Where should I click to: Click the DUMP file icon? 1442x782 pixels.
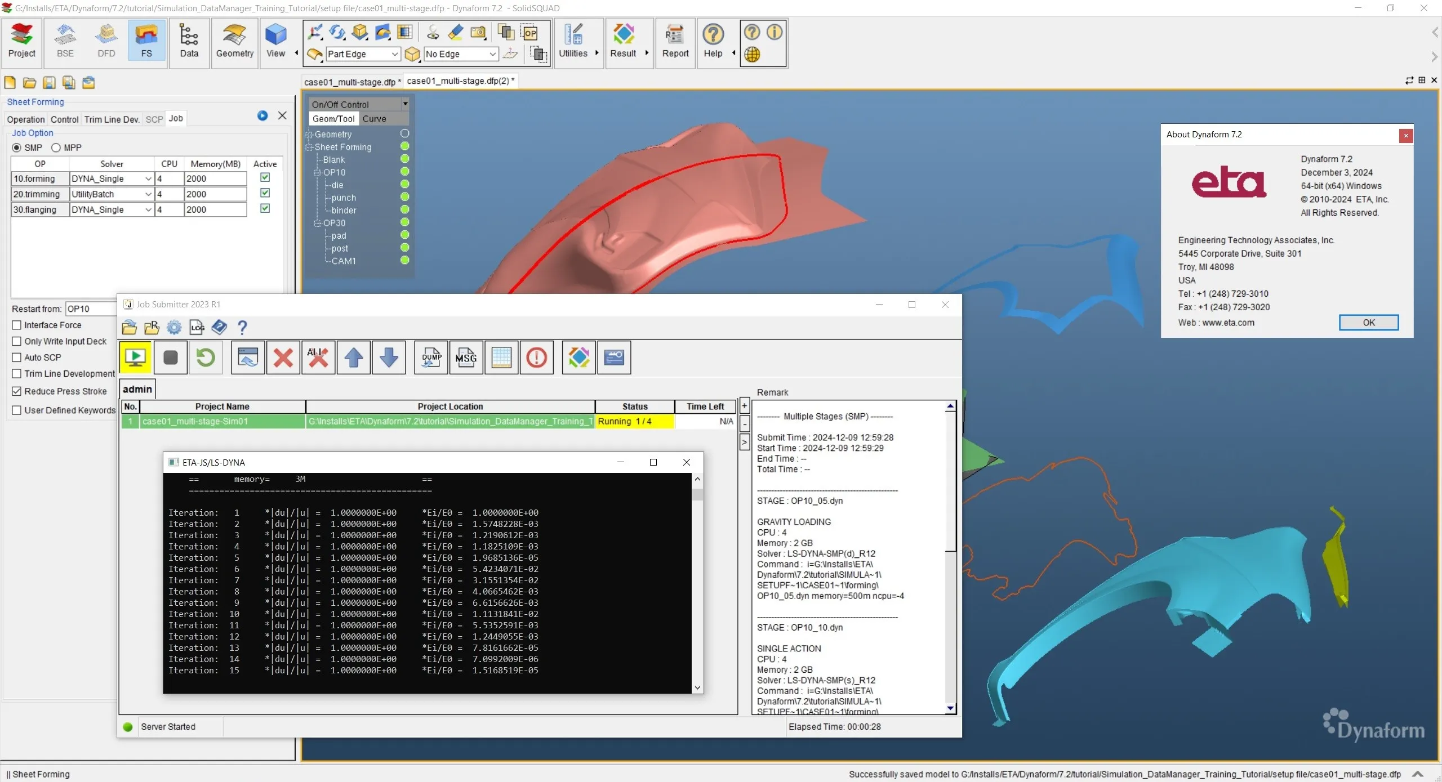(431, 358)
